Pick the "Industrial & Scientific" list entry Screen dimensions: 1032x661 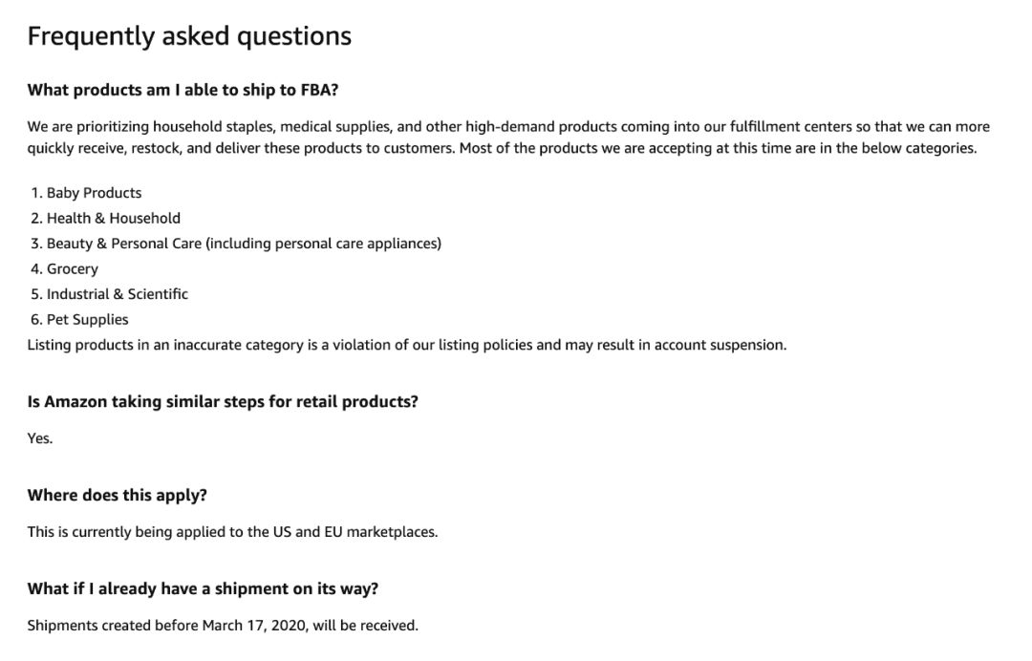click(x=117, y=294)
